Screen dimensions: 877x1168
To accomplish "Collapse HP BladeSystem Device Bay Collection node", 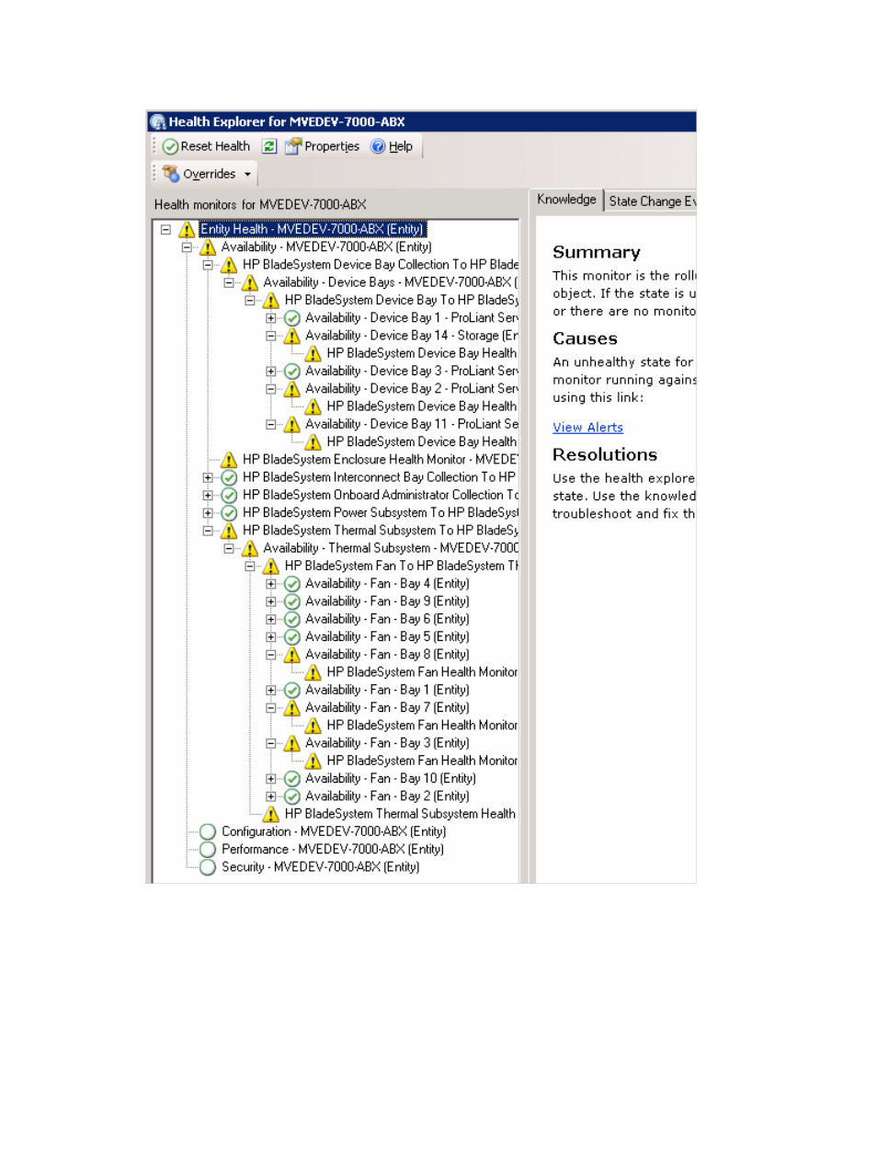I will tap(208, 265).
